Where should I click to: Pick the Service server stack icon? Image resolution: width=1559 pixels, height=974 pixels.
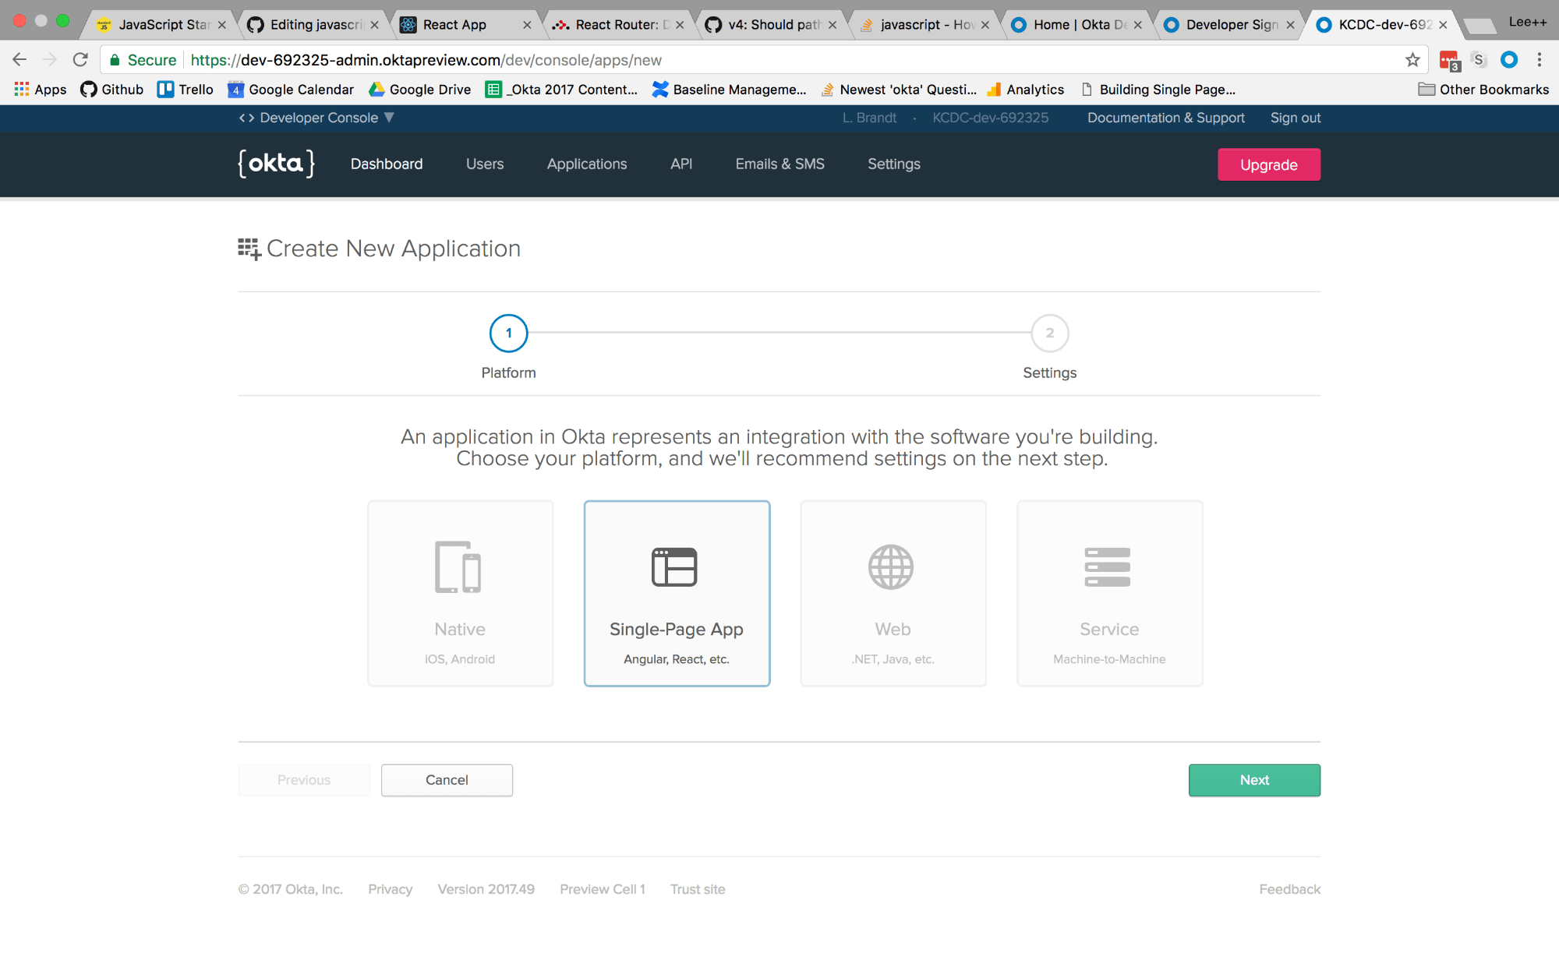tap(1108, 567)
